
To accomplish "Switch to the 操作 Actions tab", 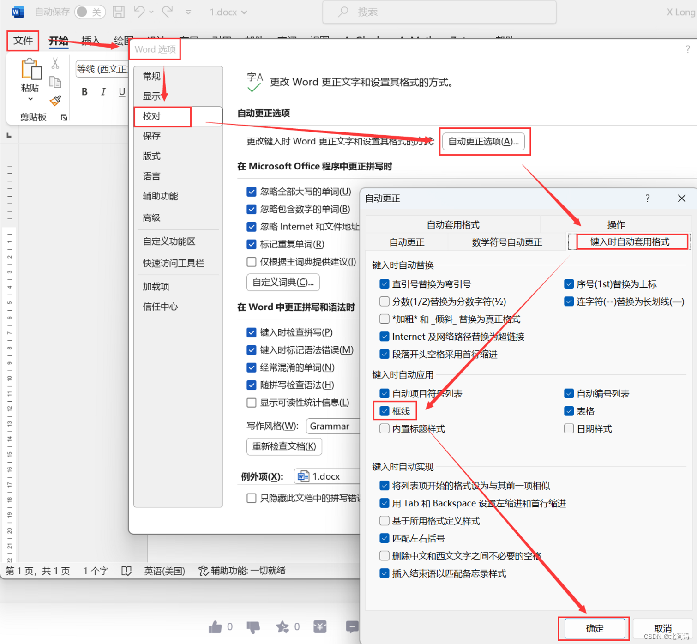I will coord(616,225).
